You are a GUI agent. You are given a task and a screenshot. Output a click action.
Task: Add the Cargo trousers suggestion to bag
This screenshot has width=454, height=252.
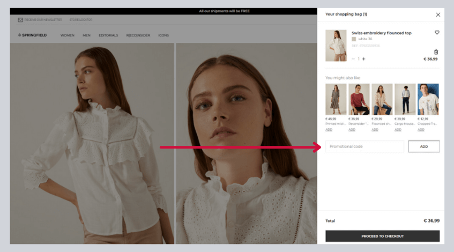(x=398, y=129)
